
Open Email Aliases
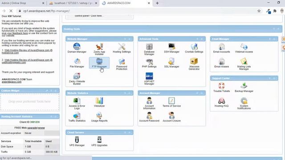[221, 63]
